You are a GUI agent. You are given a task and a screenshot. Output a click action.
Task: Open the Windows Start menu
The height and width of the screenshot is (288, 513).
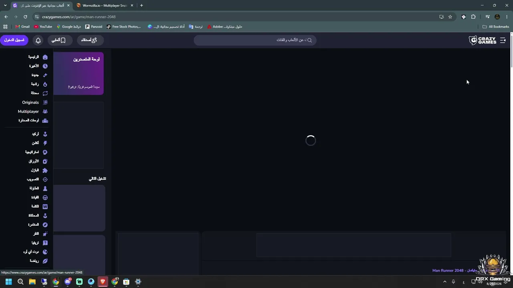point(8,282)
